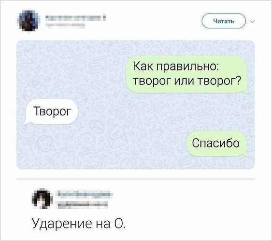Open the commenter's blurred display name

[84, 194]
